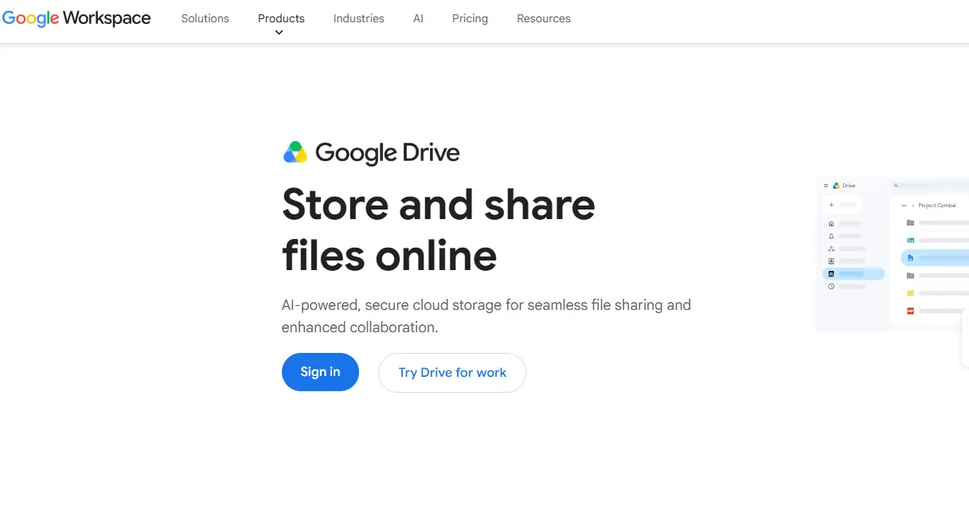Click the 'AI-powered, secure cloud storage' description
Viewport: 969px width, 529px height.
[486, 316]
